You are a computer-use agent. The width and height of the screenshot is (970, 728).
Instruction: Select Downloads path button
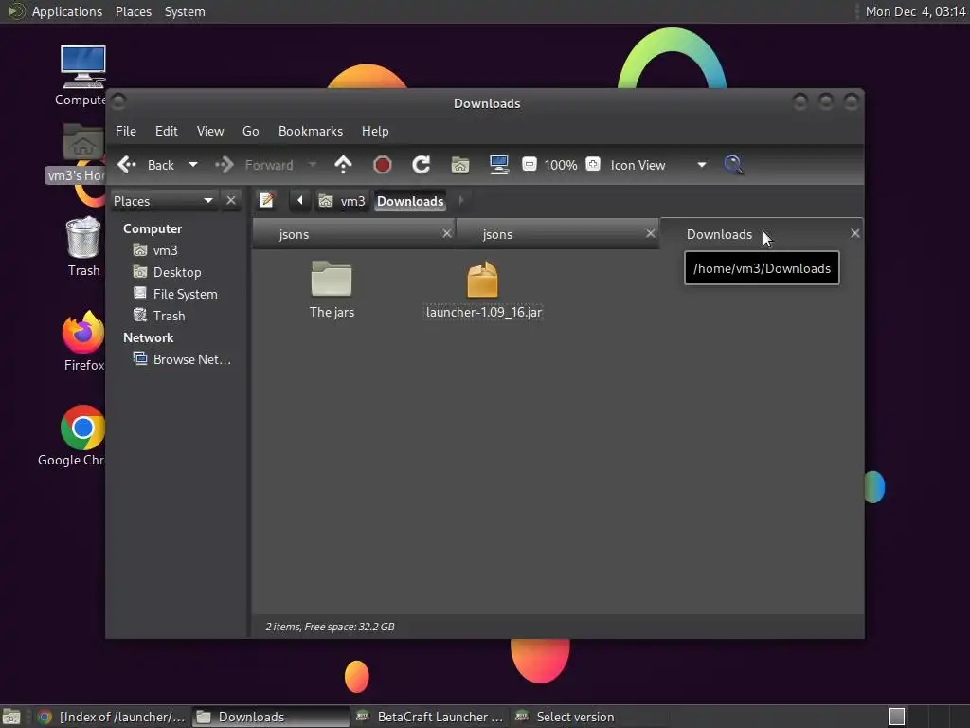410,201
